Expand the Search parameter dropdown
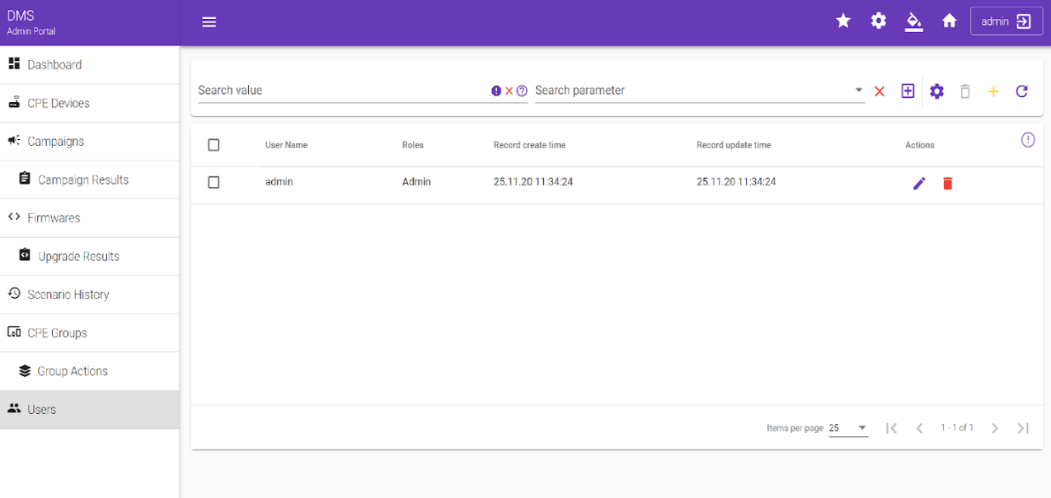1051x498 pixels. pos(858,91)
